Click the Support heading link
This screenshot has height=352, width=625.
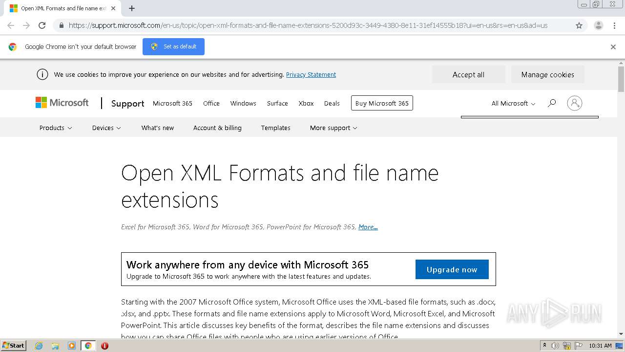pos(127,103)
